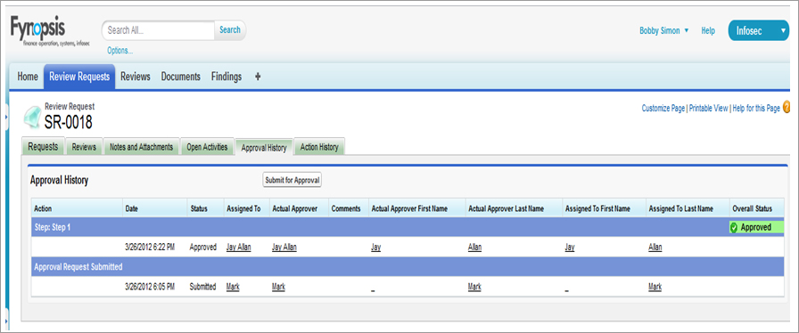The height and width of the screenshot is (333, 799).
Task: Go to the Home tab
Action: (28, 77)
